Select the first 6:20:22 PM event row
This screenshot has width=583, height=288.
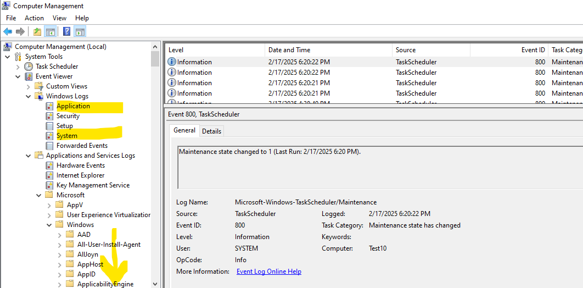coord(373,62)
